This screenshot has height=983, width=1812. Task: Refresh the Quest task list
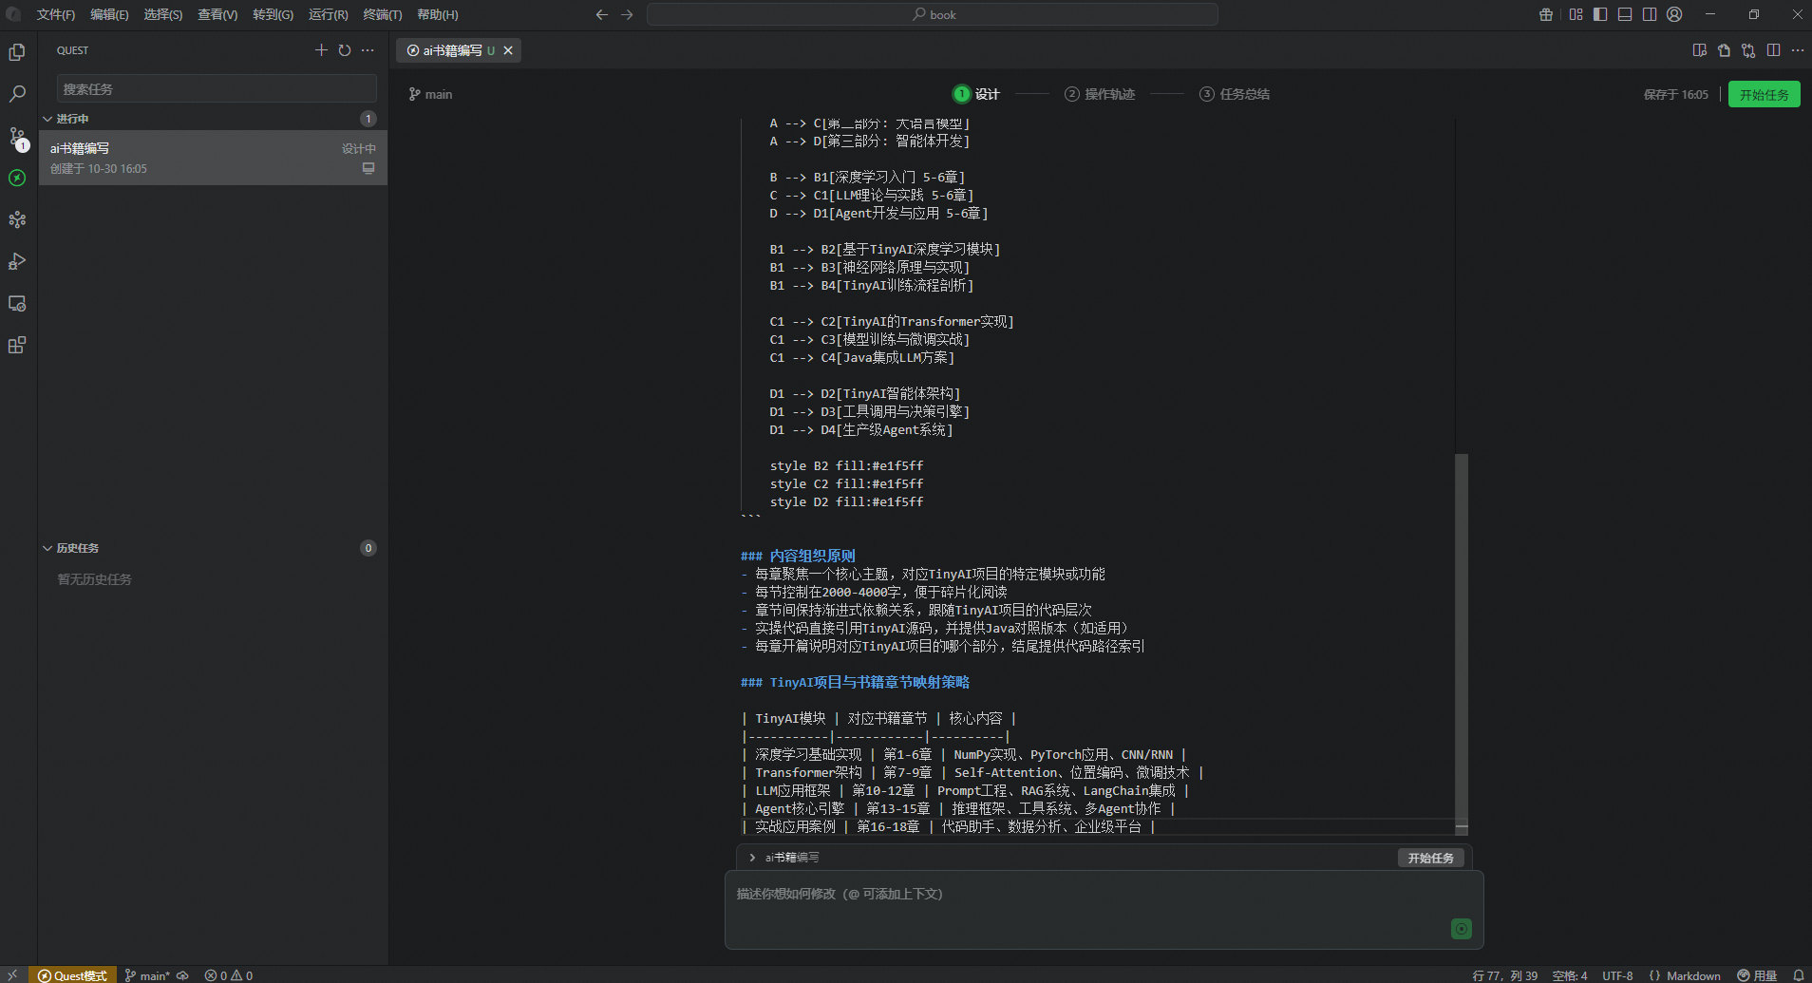click(x=344, y=50)
